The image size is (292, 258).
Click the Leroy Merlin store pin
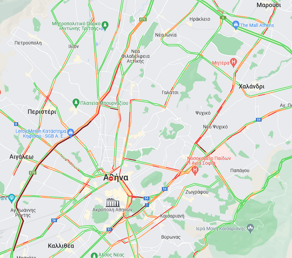point(71,133)
